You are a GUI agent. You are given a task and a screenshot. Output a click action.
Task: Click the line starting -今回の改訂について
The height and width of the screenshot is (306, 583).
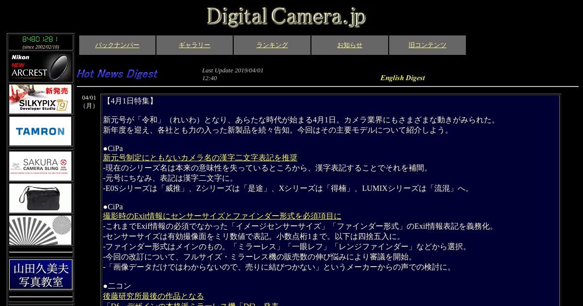259,257
